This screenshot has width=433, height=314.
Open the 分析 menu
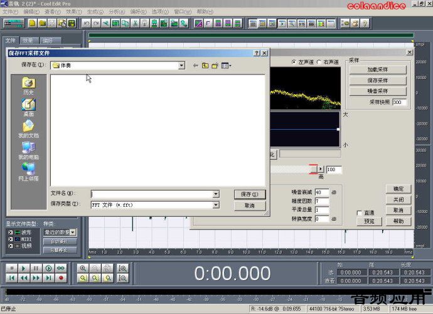[x=117, y=11]
